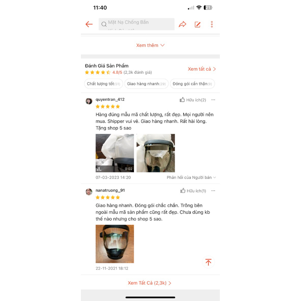Tap Xem Tất Cả (2,3k) button
The height and width of the screenshot is (301, 301).
pyautogui.click(x=149, y=283)
